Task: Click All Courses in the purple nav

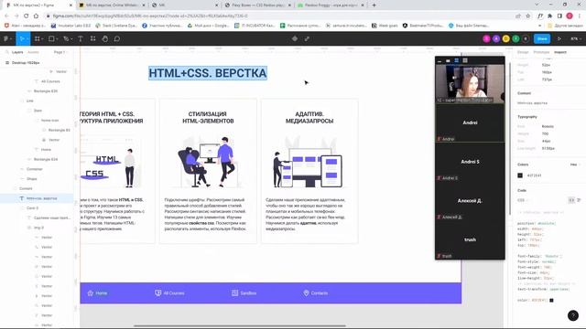Action: click(x=169, y=293)
